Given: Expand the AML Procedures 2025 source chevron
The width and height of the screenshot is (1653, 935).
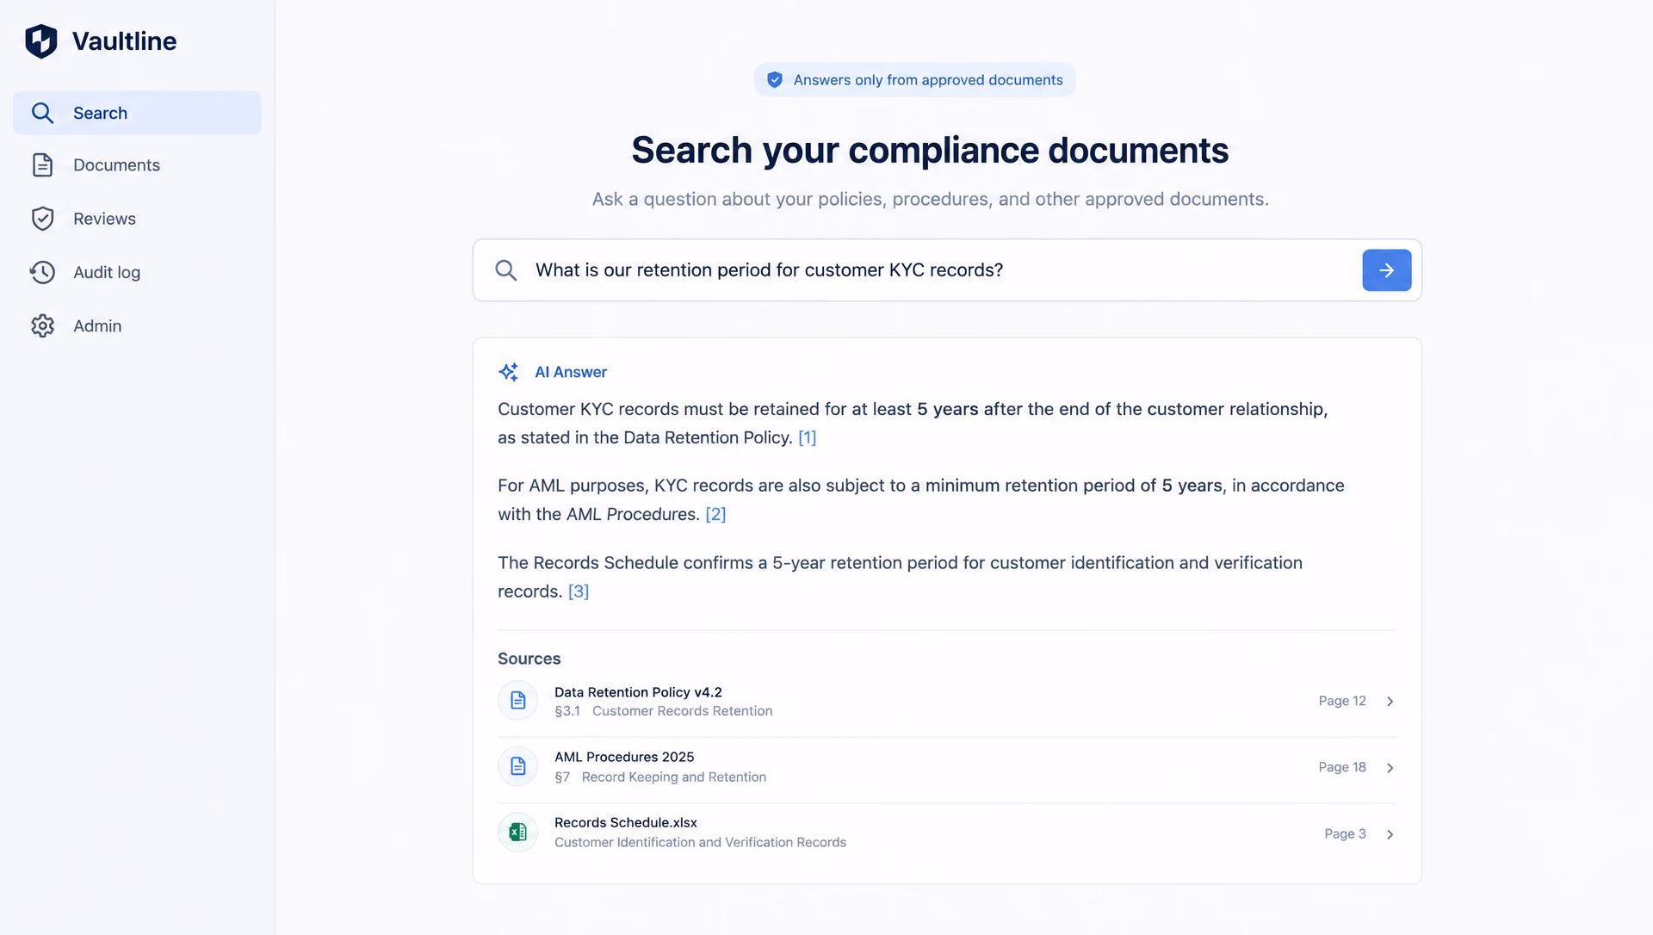Looking at the screenshot, I should (x=1390, y=768).
